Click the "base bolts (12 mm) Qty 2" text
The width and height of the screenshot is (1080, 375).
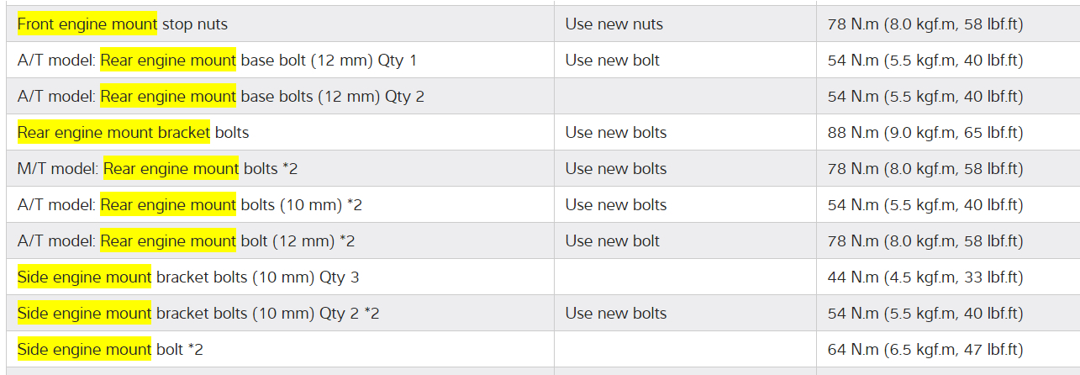pos(332,97)
